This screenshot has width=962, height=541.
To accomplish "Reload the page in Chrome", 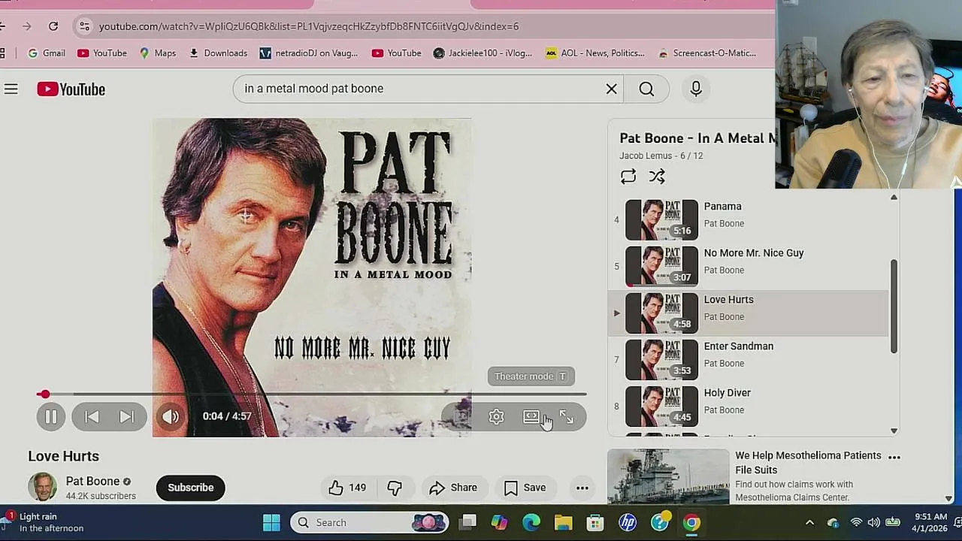I will tap(53, 26).
